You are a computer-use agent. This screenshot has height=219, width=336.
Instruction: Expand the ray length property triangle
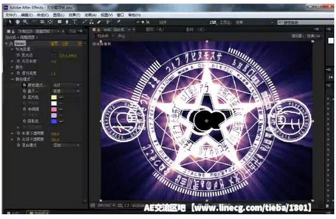click(x=12, y=61)
